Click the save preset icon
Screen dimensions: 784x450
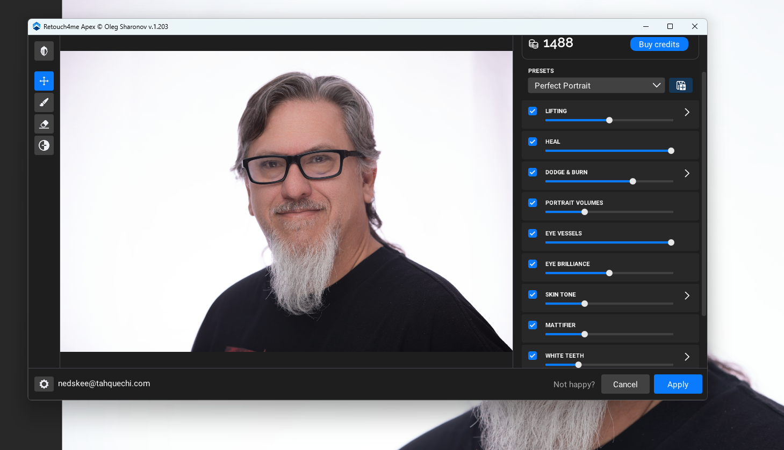click(681, 85)
